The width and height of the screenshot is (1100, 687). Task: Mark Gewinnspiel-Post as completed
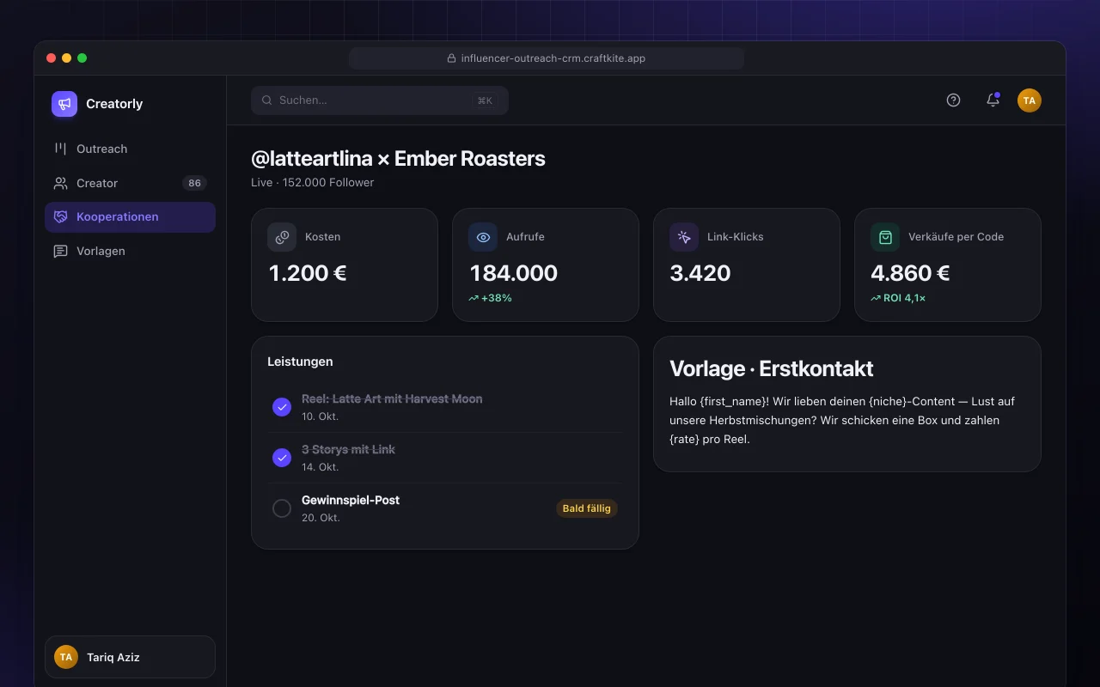pos(282,508)
